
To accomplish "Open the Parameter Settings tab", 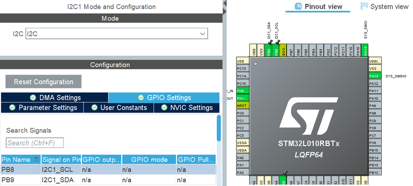I will [x=43, y=108].
